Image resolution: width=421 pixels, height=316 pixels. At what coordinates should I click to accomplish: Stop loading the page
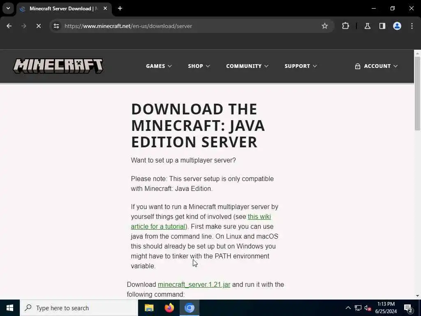(38, 26)
